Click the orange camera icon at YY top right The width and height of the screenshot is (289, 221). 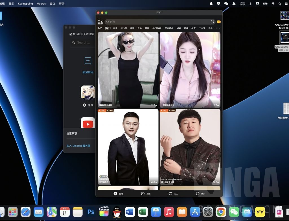tap(219, 22)
